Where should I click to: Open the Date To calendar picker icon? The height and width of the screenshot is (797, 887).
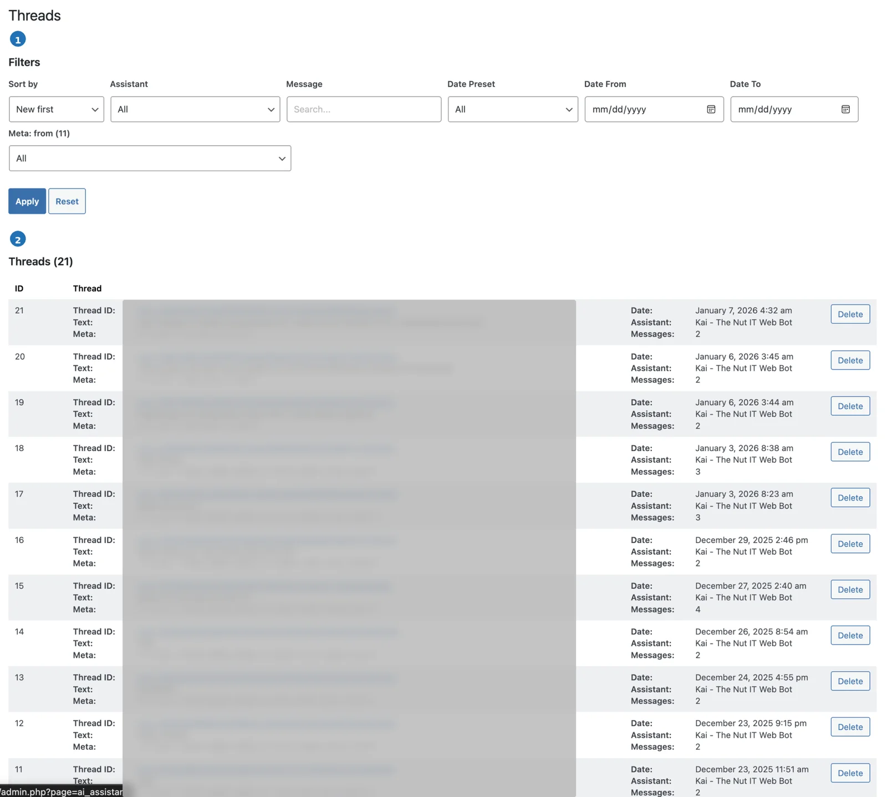[x=845, y=109]
